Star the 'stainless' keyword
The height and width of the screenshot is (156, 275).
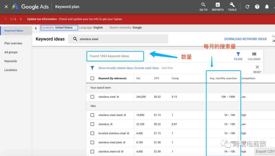pyautogui.click(x=111, y=124)
